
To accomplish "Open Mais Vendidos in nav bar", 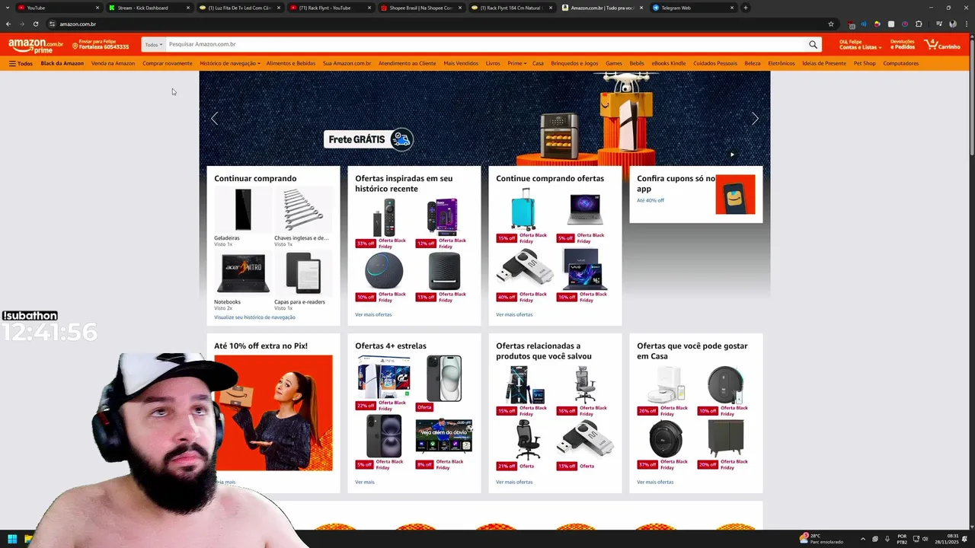I will point(461,63).
